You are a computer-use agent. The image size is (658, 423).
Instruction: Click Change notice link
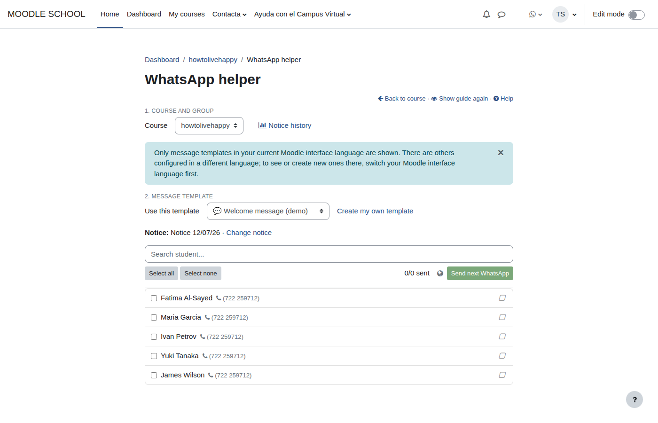(x=249, y=233)
